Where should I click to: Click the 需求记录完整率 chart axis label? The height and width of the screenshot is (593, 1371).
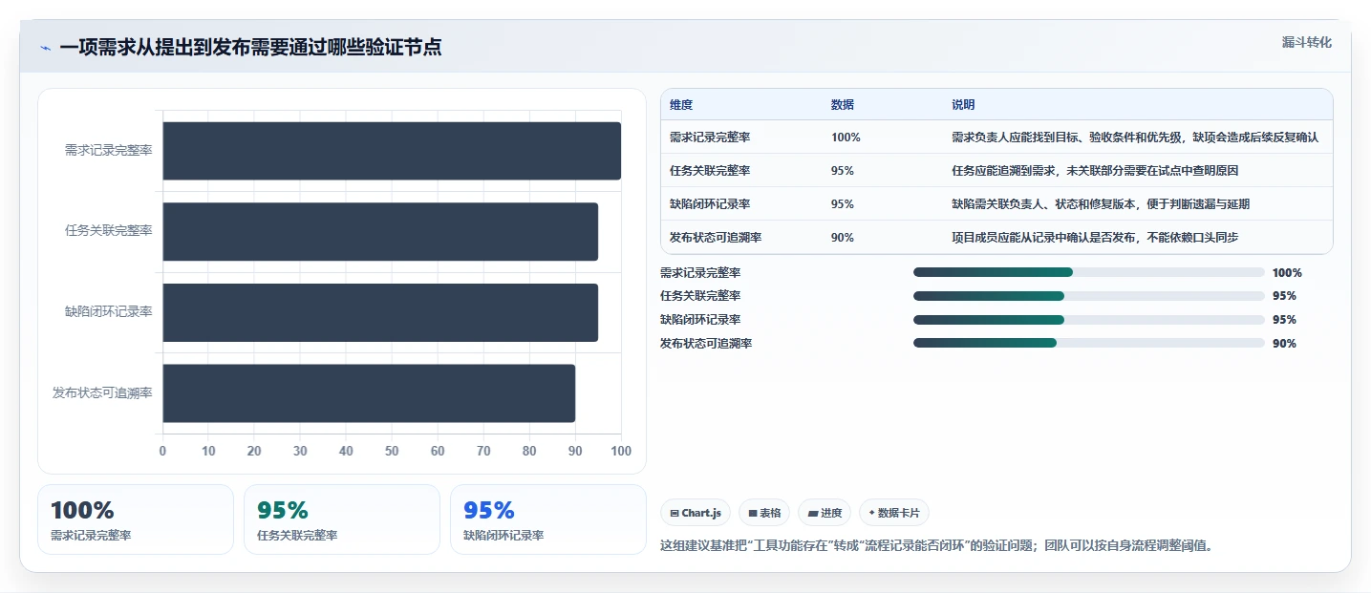click(x=108, y=151)
